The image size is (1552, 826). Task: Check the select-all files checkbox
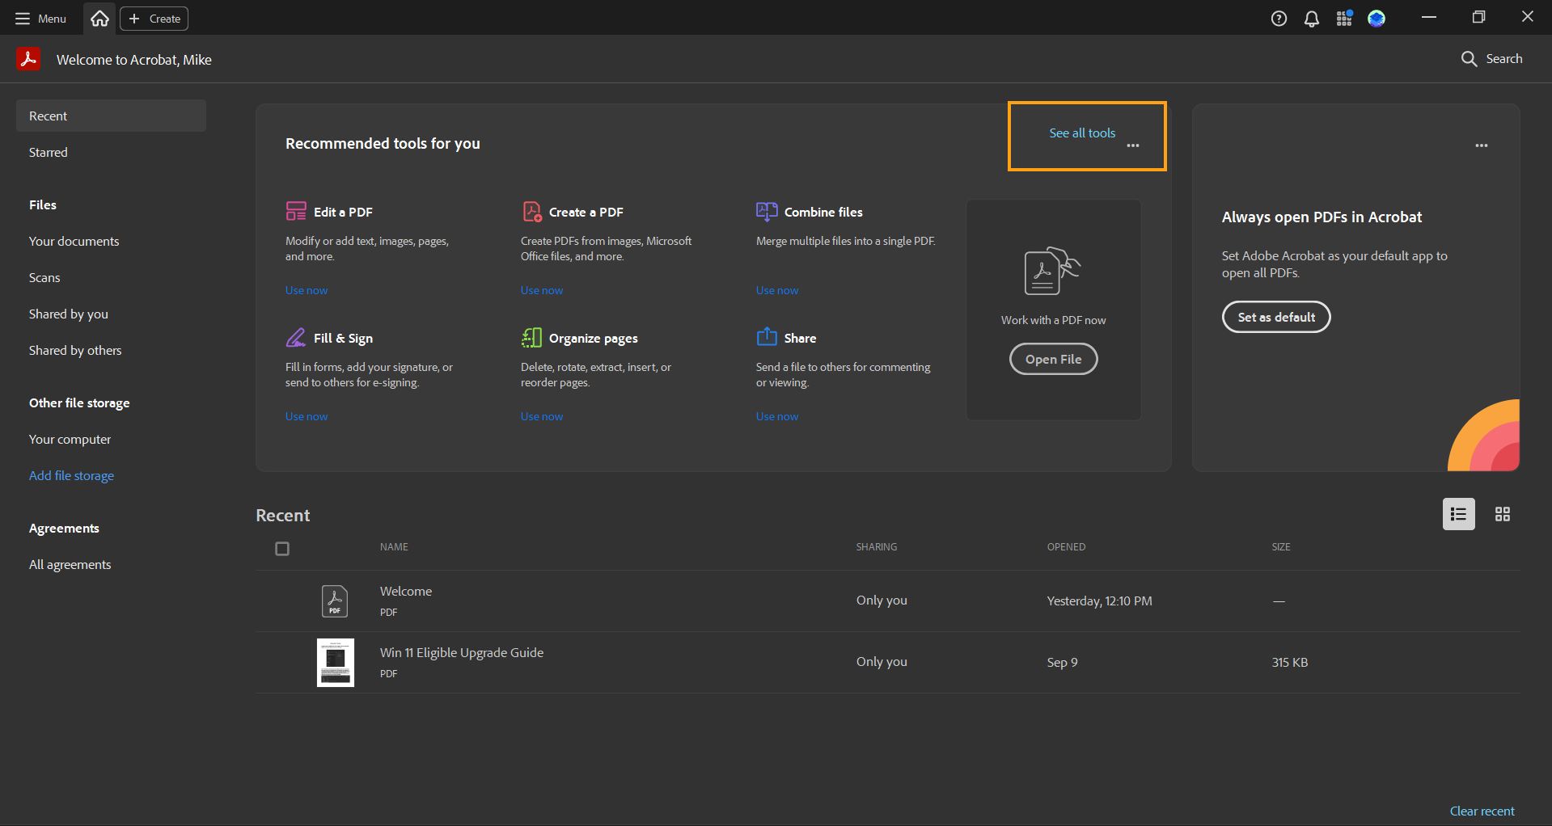click(282, 549)
